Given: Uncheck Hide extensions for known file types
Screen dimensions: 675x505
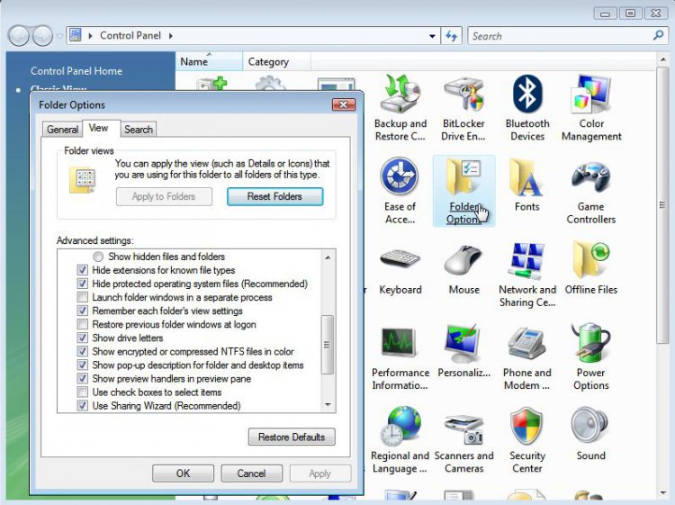Looking at the screenshot, I should coord(82,270).
